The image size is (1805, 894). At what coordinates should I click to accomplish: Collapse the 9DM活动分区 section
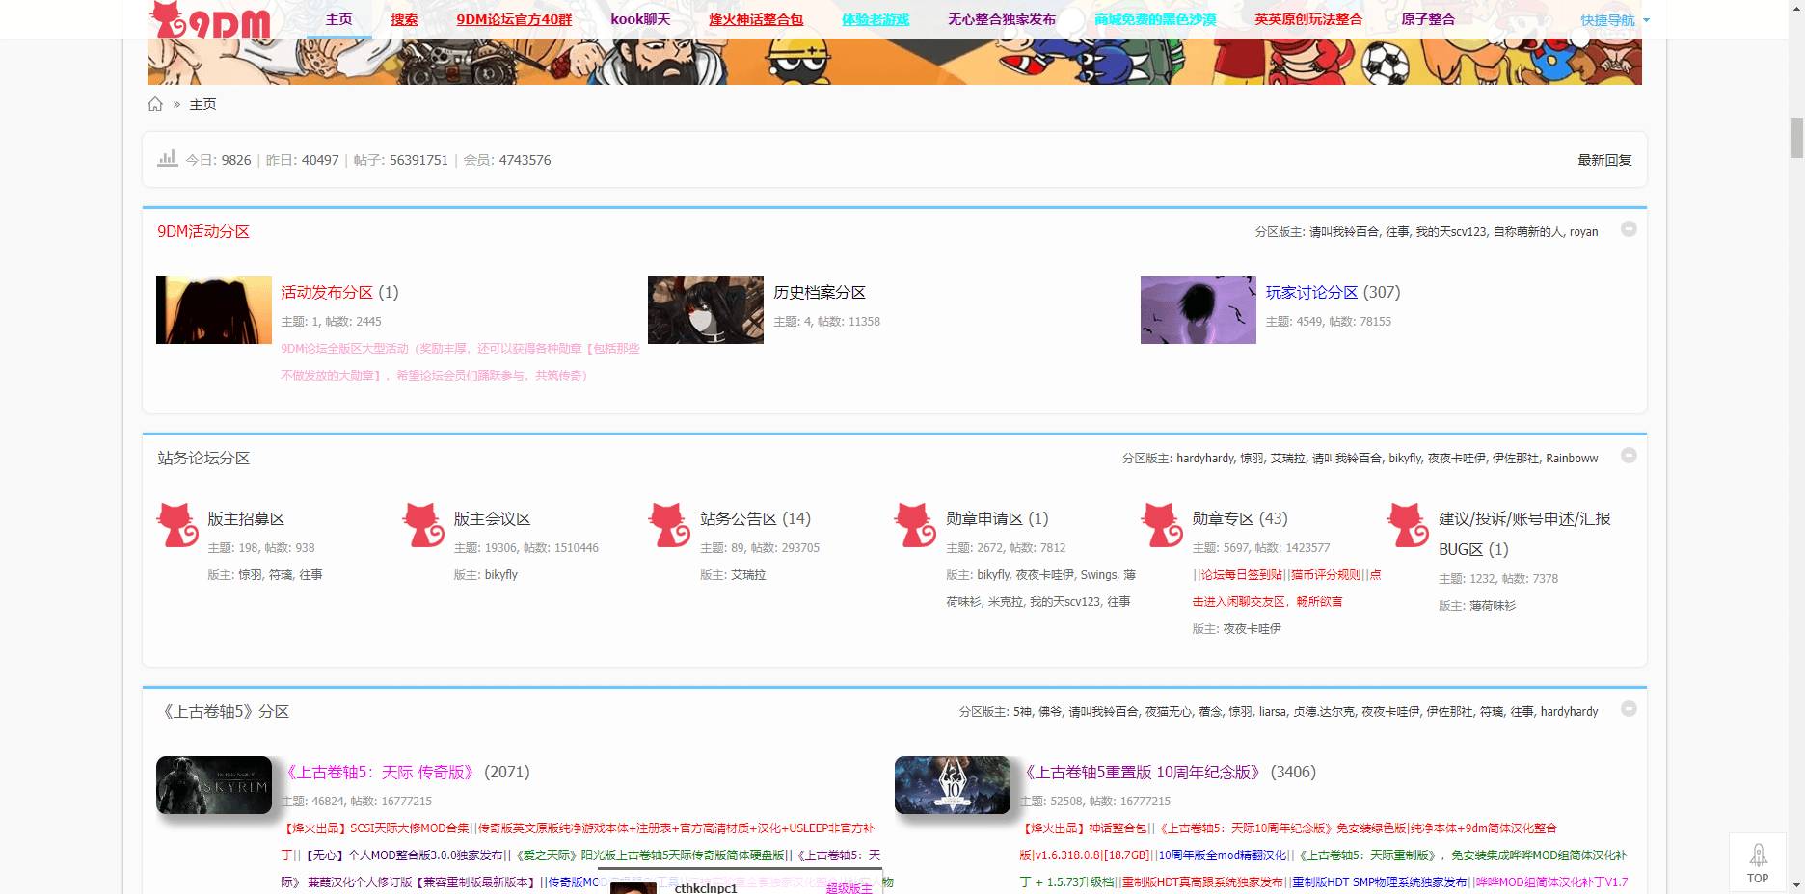click(x=1629, y=229)
